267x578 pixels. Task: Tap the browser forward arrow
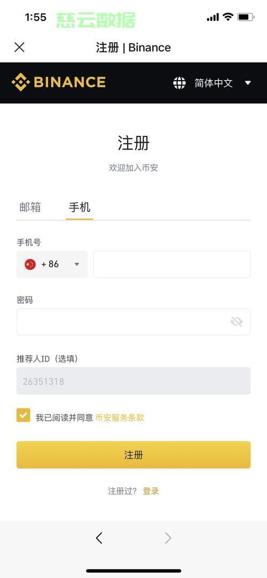click(x=168, y=538)
